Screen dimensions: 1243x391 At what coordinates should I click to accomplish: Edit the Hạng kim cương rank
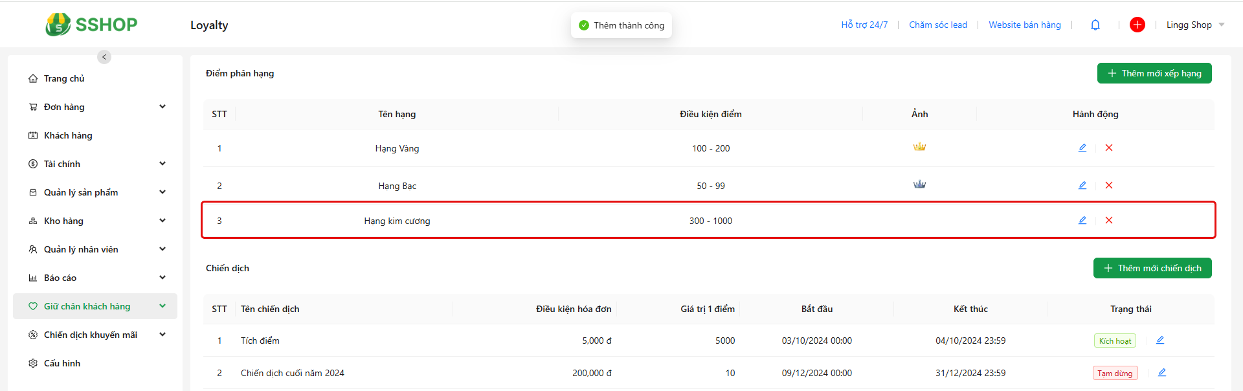point(1082,220)
